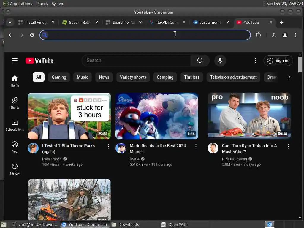
Task: Expand the tab search dropdown
Action: click(10, 22)
